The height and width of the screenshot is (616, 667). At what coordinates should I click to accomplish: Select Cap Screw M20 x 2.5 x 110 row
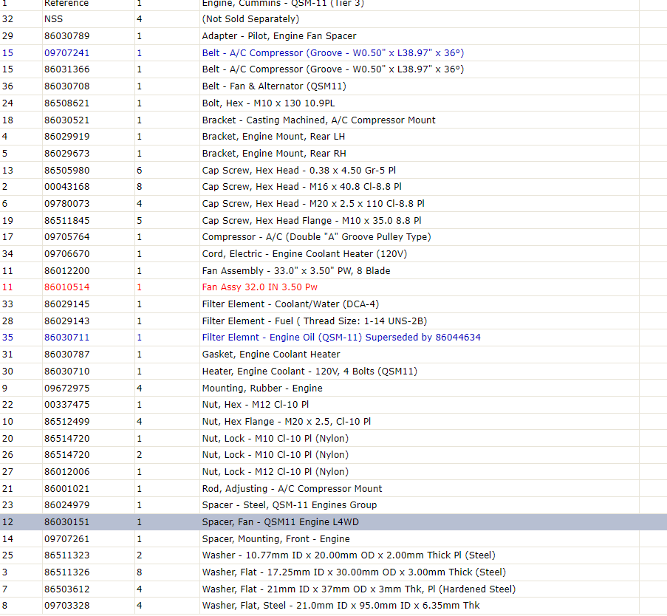click(334, 204)
